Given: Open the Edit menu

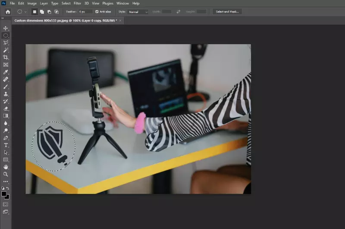Looking at the screenshot, I should pos(21,3).
